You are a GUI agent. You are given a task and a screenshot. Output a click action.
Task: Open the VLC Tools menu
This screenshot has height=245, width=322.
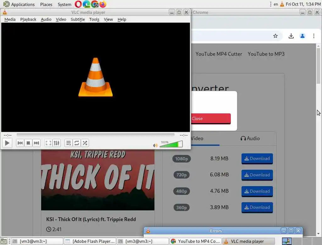tap(94, 19)
